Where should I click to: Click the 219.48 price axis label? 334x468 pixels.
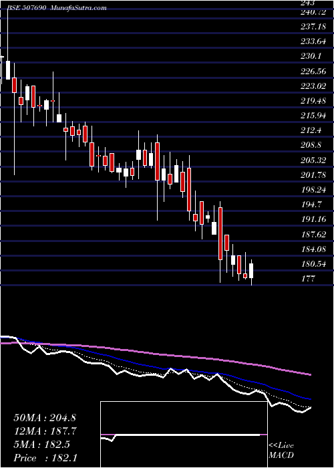[313, 101]
